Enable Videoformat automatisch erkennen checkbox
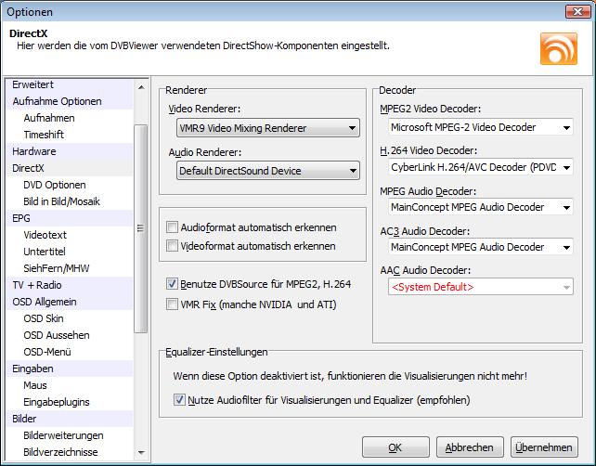 172,246
